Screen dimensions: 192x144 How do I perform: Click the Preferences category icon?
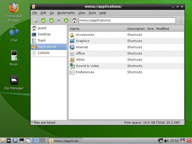[72, 72]
